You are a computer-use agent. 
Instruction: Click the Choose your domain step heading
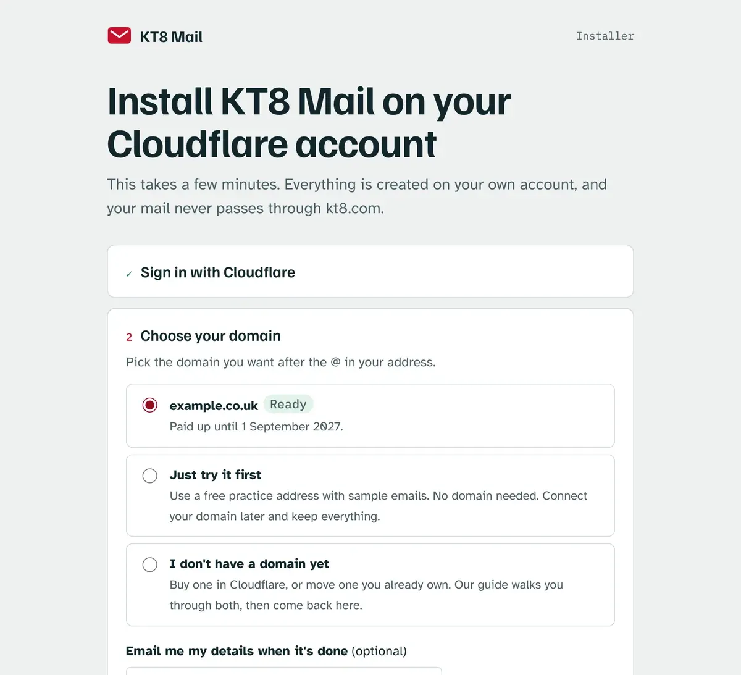tap(211, 336)
